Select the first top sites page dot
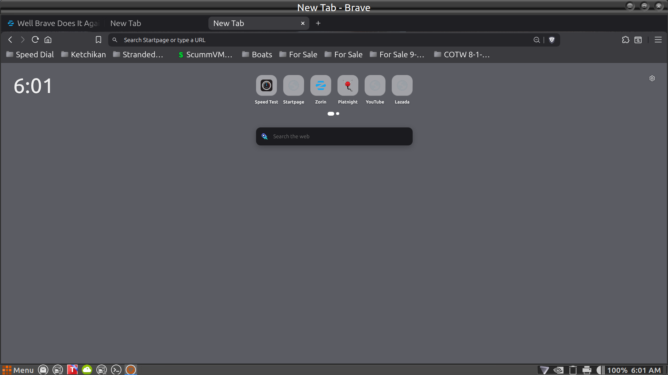The width and height of the screenshot is (668, 375). (x=331, y=114)
